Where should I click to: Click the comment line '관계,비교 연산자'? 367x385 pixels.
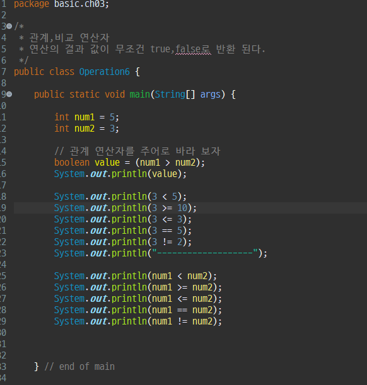click(x=69, y=38)
